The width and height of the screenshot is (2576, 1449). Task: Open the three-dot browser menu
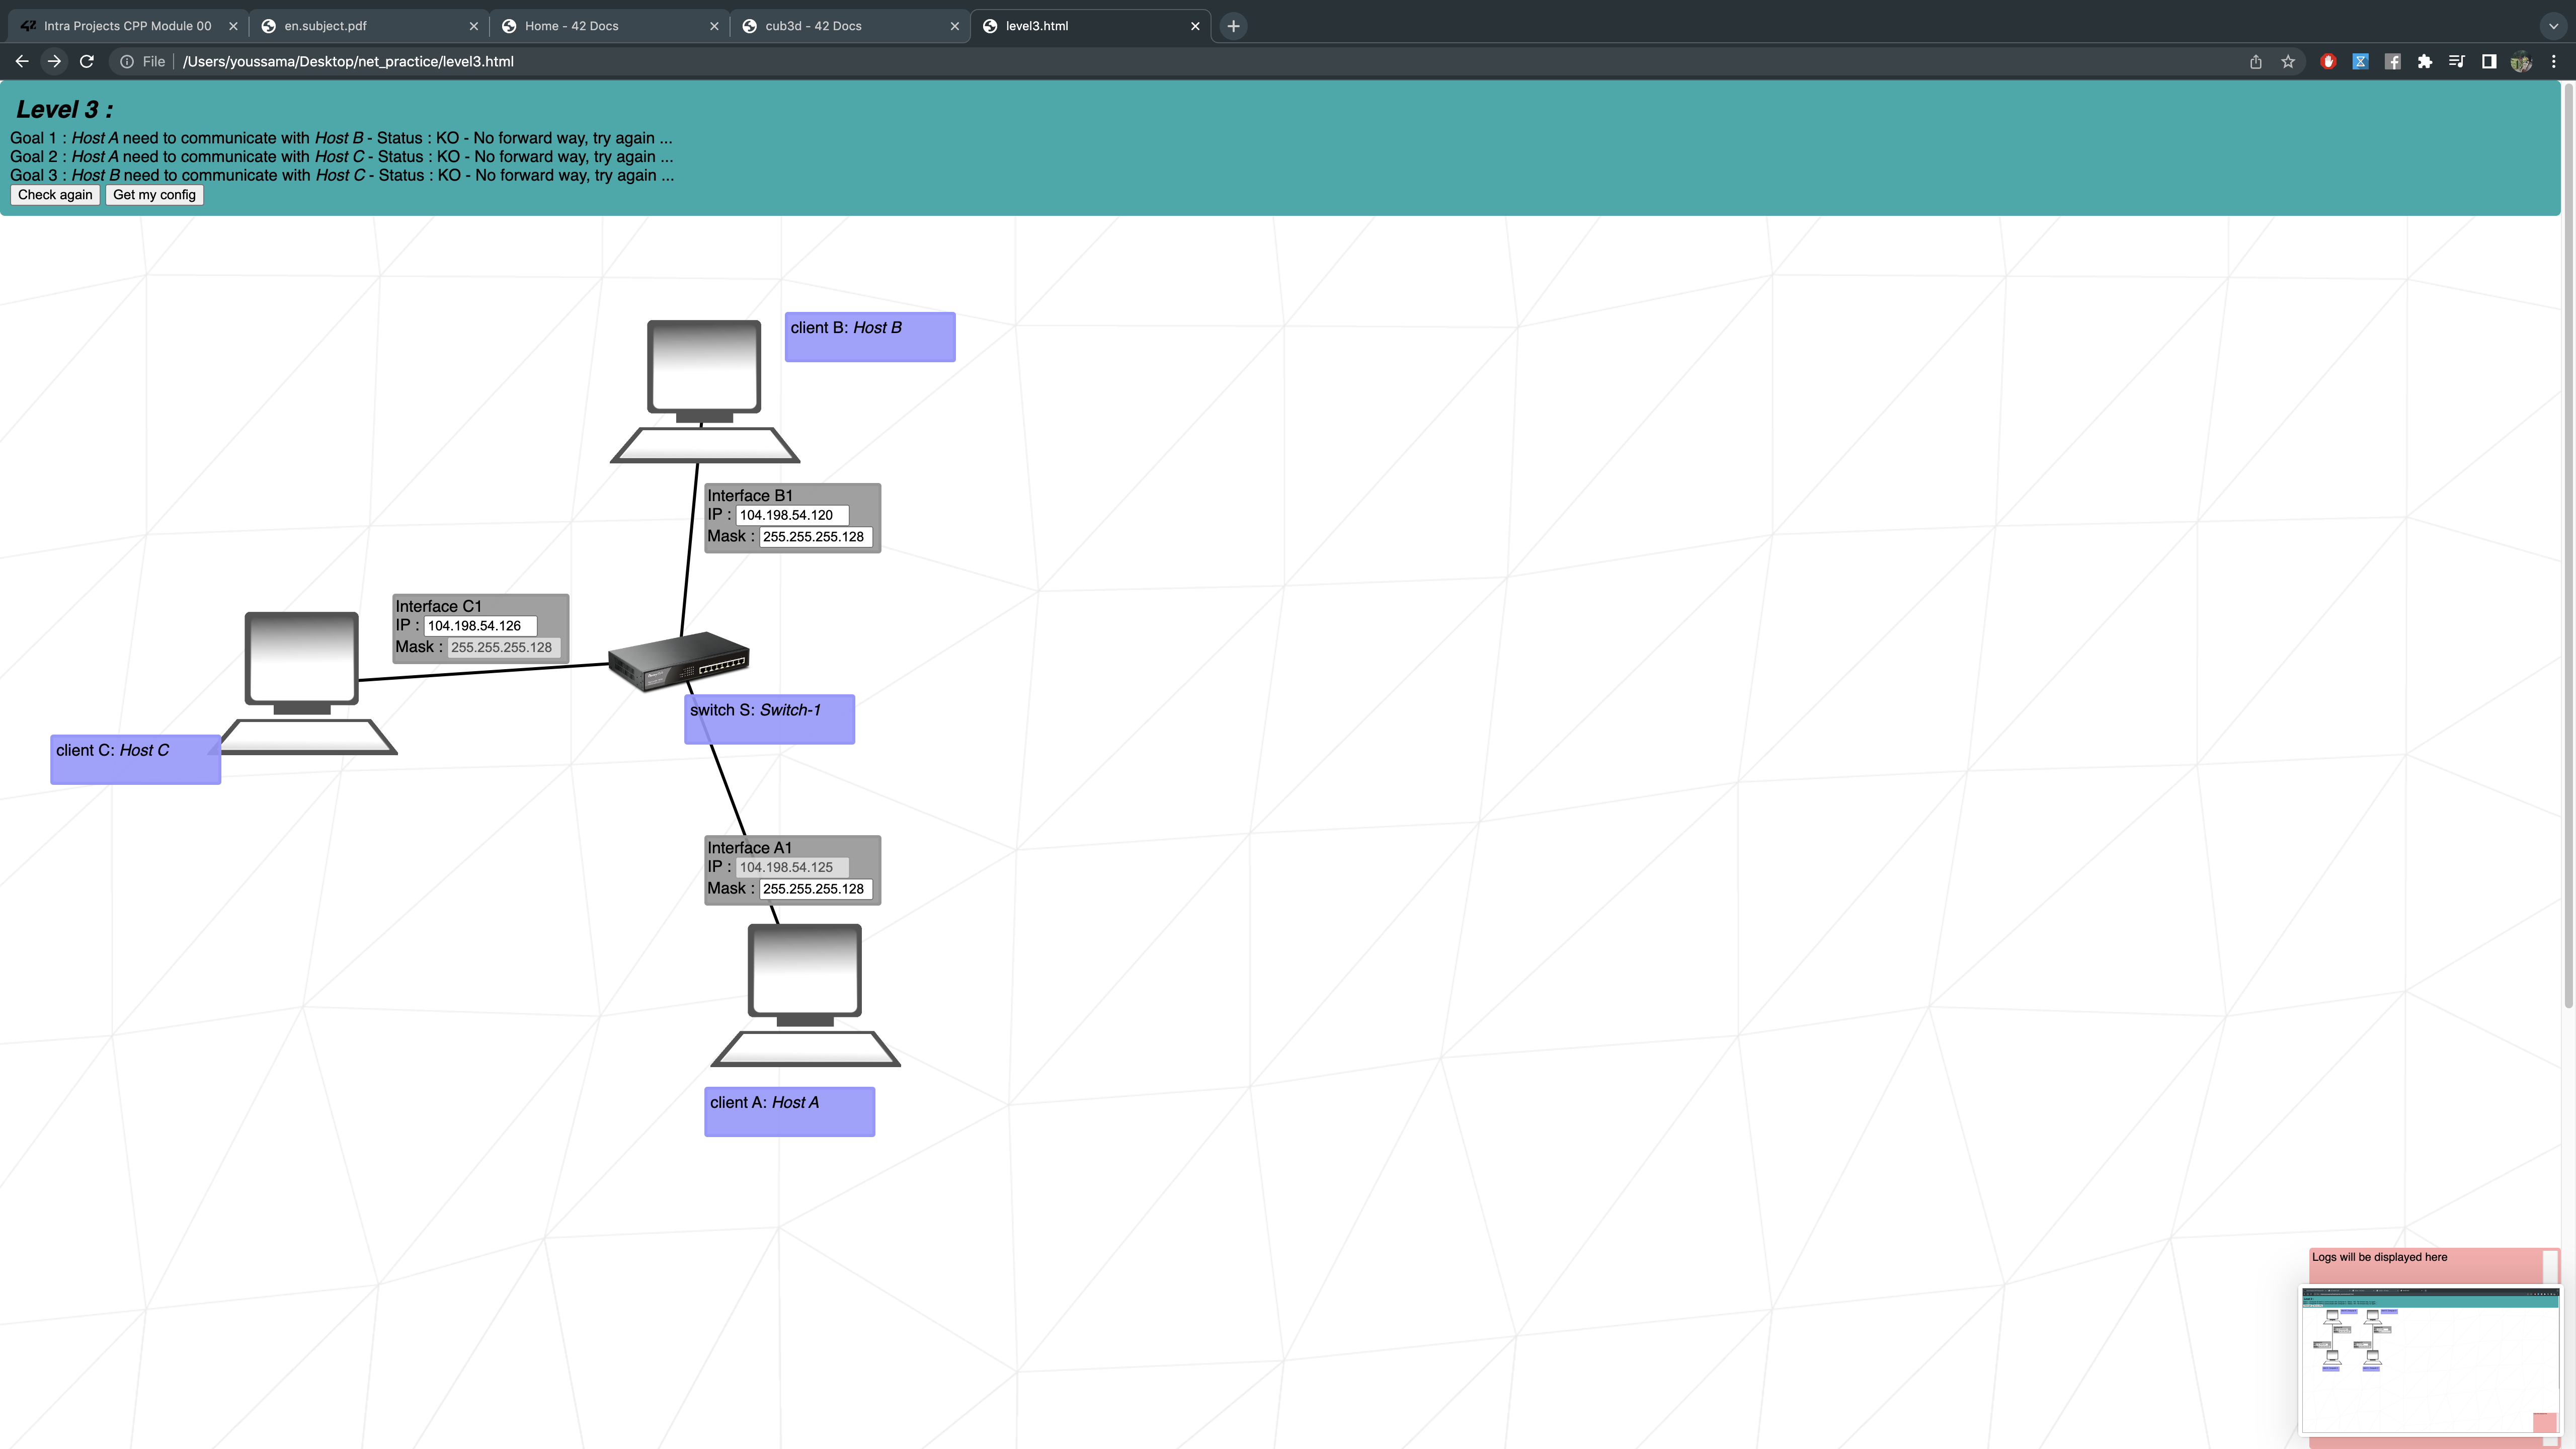click(x=2553, y=61)
